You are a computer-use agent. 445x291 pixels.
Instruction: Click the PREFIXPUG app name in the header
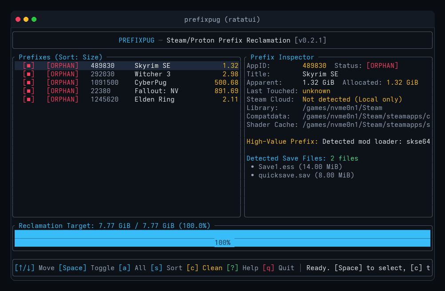point(136,40)
